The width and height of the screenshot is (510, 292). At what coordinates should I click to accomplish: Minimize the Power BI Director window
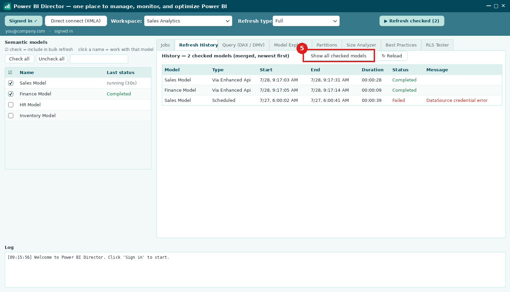(489, 6)
